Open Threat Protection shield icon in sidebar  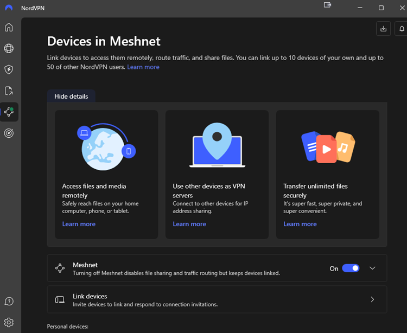[9, 69]
